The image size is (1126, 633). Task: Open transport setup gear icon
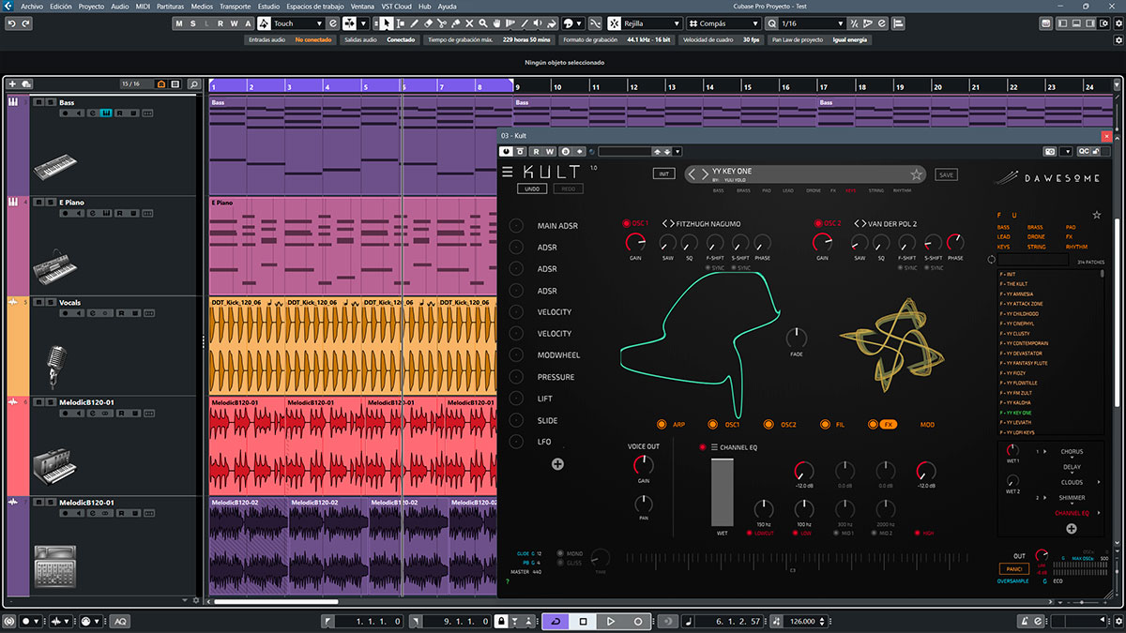coord(1117,621)
